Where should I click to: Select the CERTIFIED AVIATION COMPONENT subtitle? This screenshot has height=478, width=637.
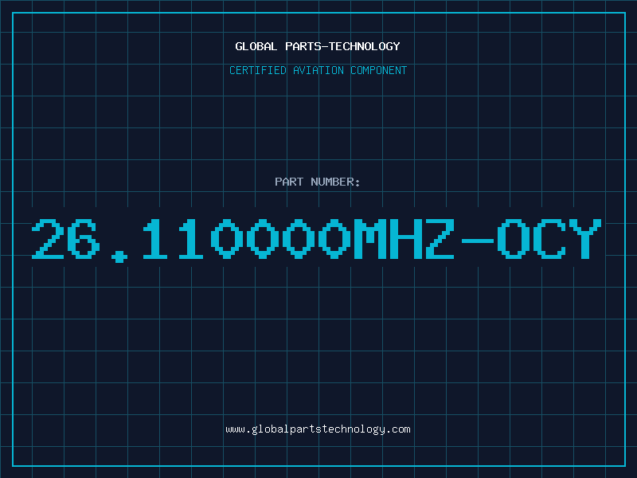pyautogui.click(x=318, y=70)
